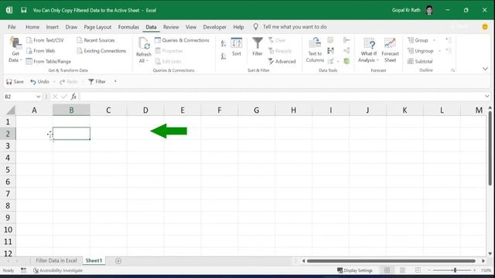The width and height of the screenshot is (495, 278).
Task: Click the Select All corner triangle
Action: pos(11,110)
